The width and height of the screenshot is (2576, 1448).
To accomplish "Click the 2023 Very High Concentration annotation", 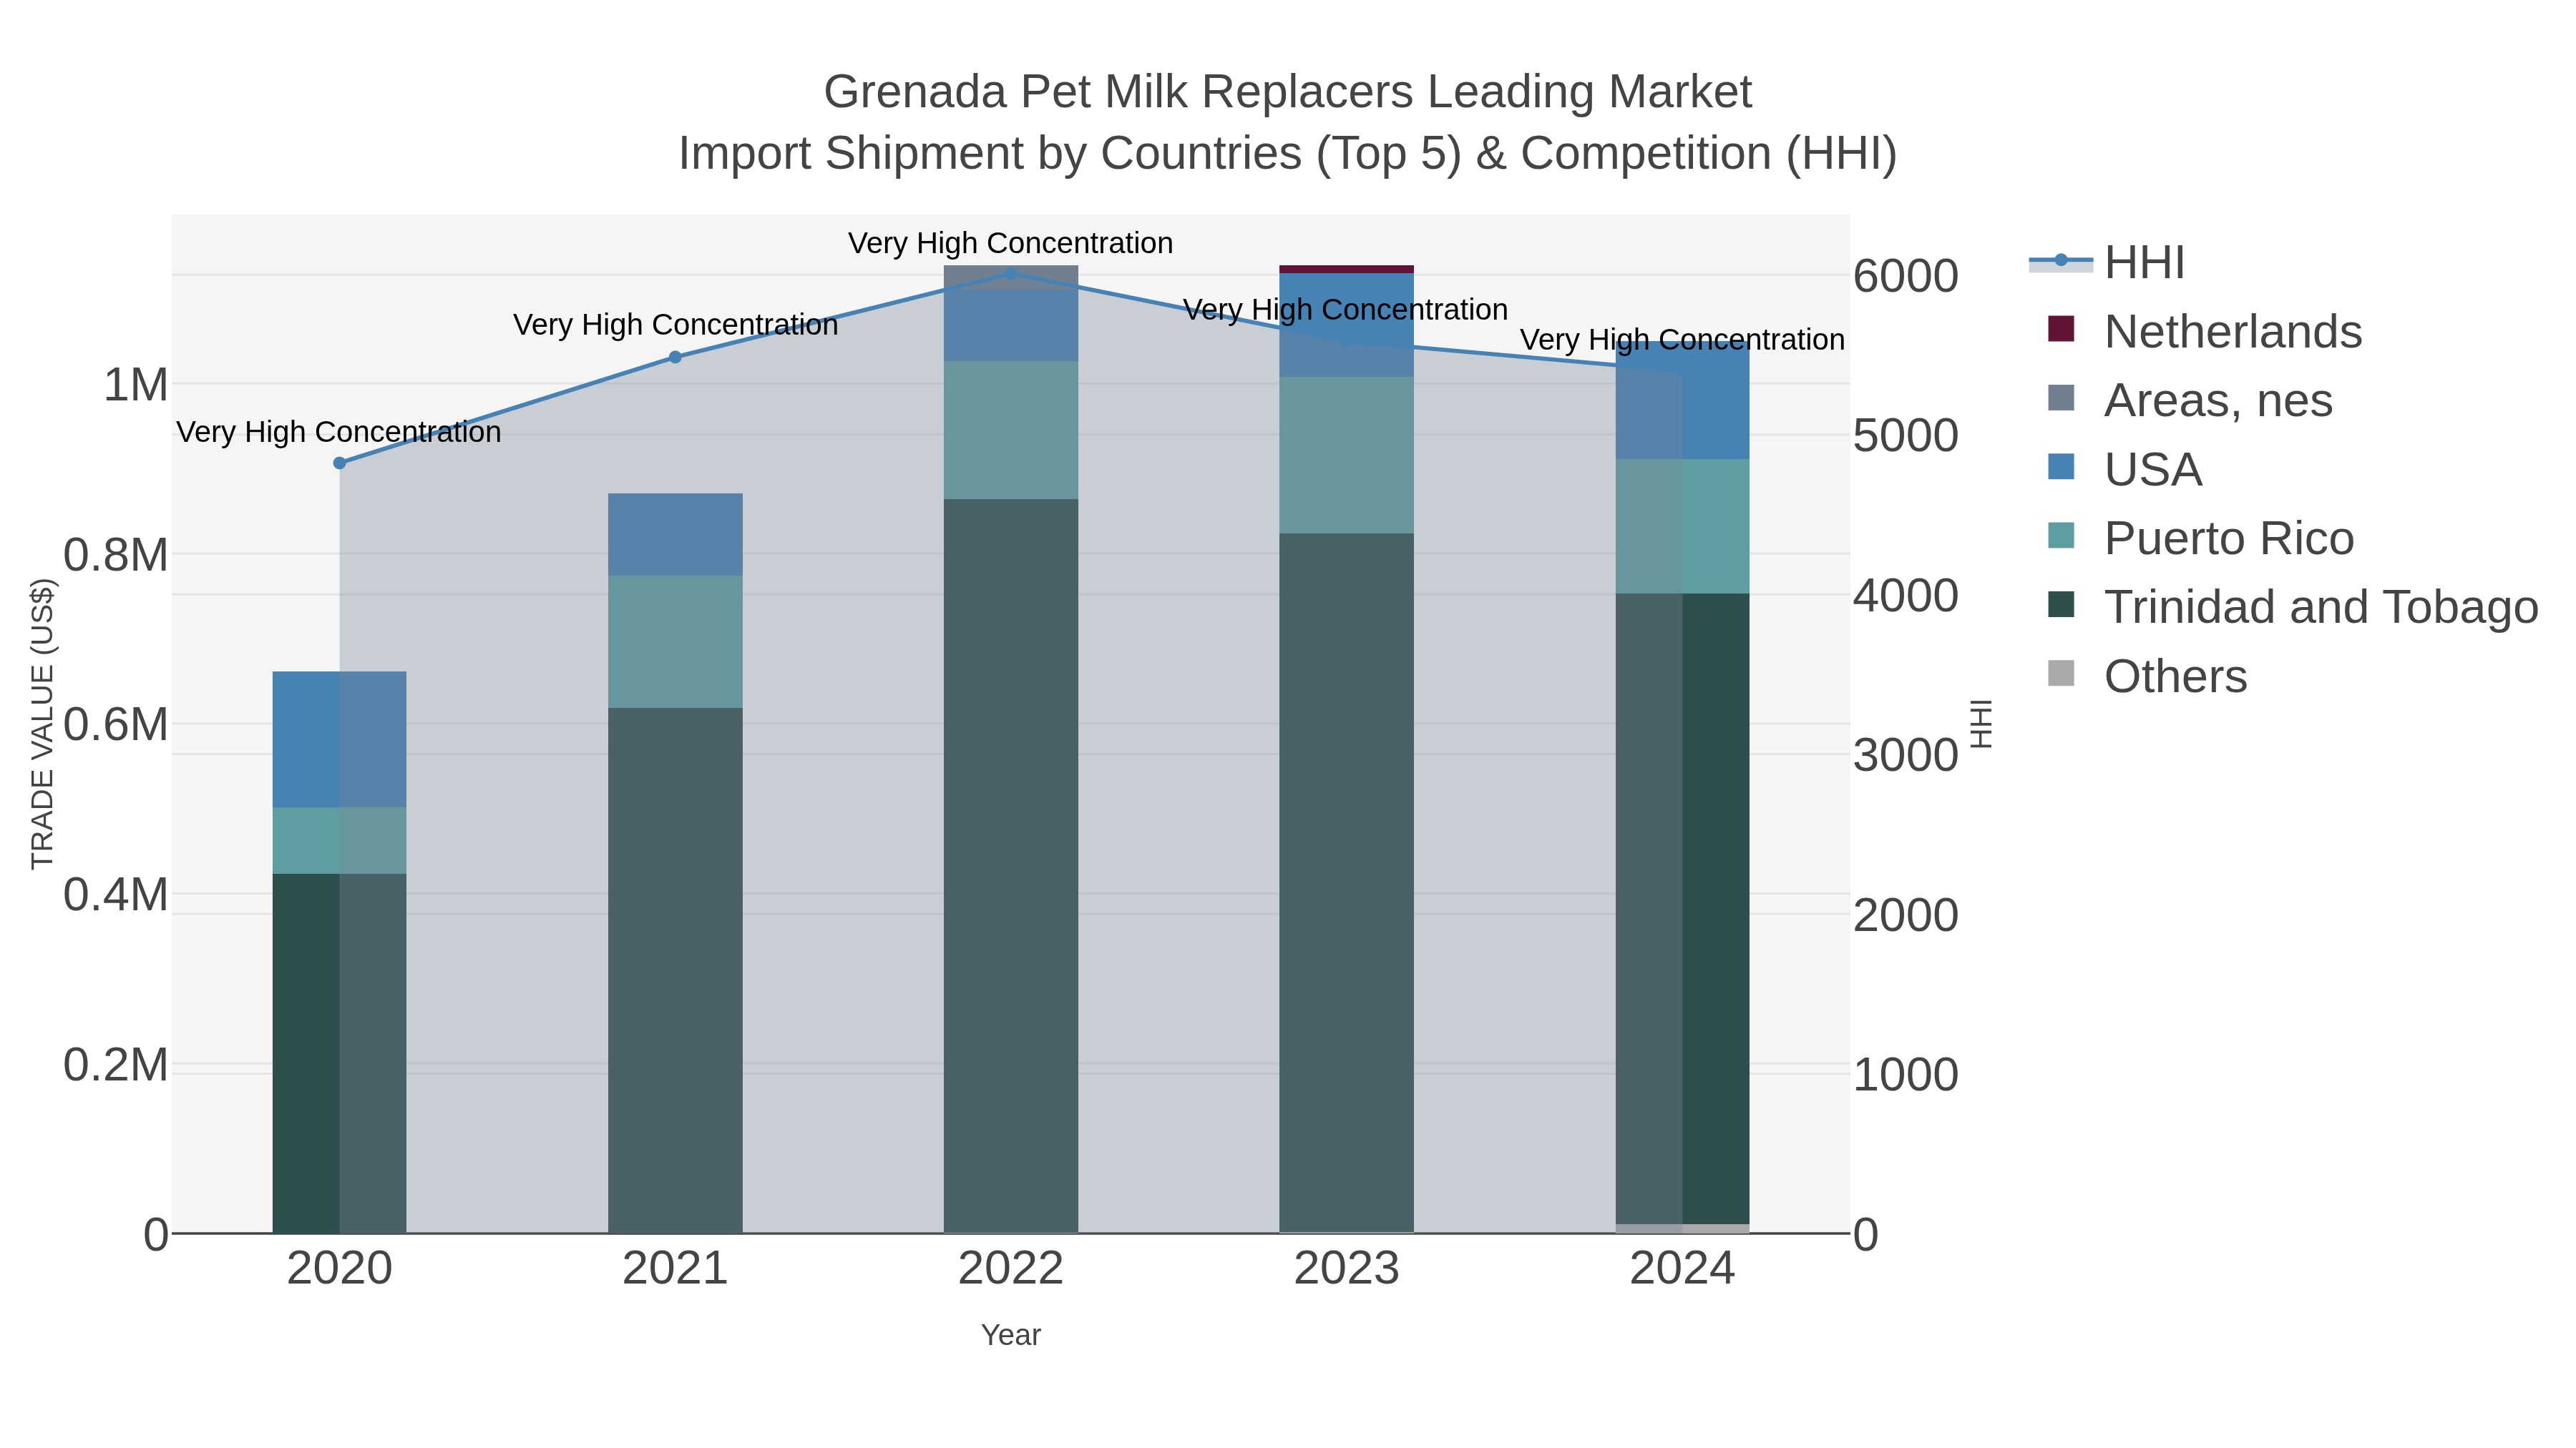I will click(1346, 310).
